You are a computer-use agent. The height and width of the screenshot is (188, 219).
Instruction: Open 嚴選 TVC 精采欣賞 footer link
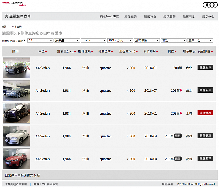pos(46,184)
